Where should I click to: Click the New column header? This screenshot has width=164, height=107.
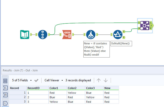(x=111, y=88)
